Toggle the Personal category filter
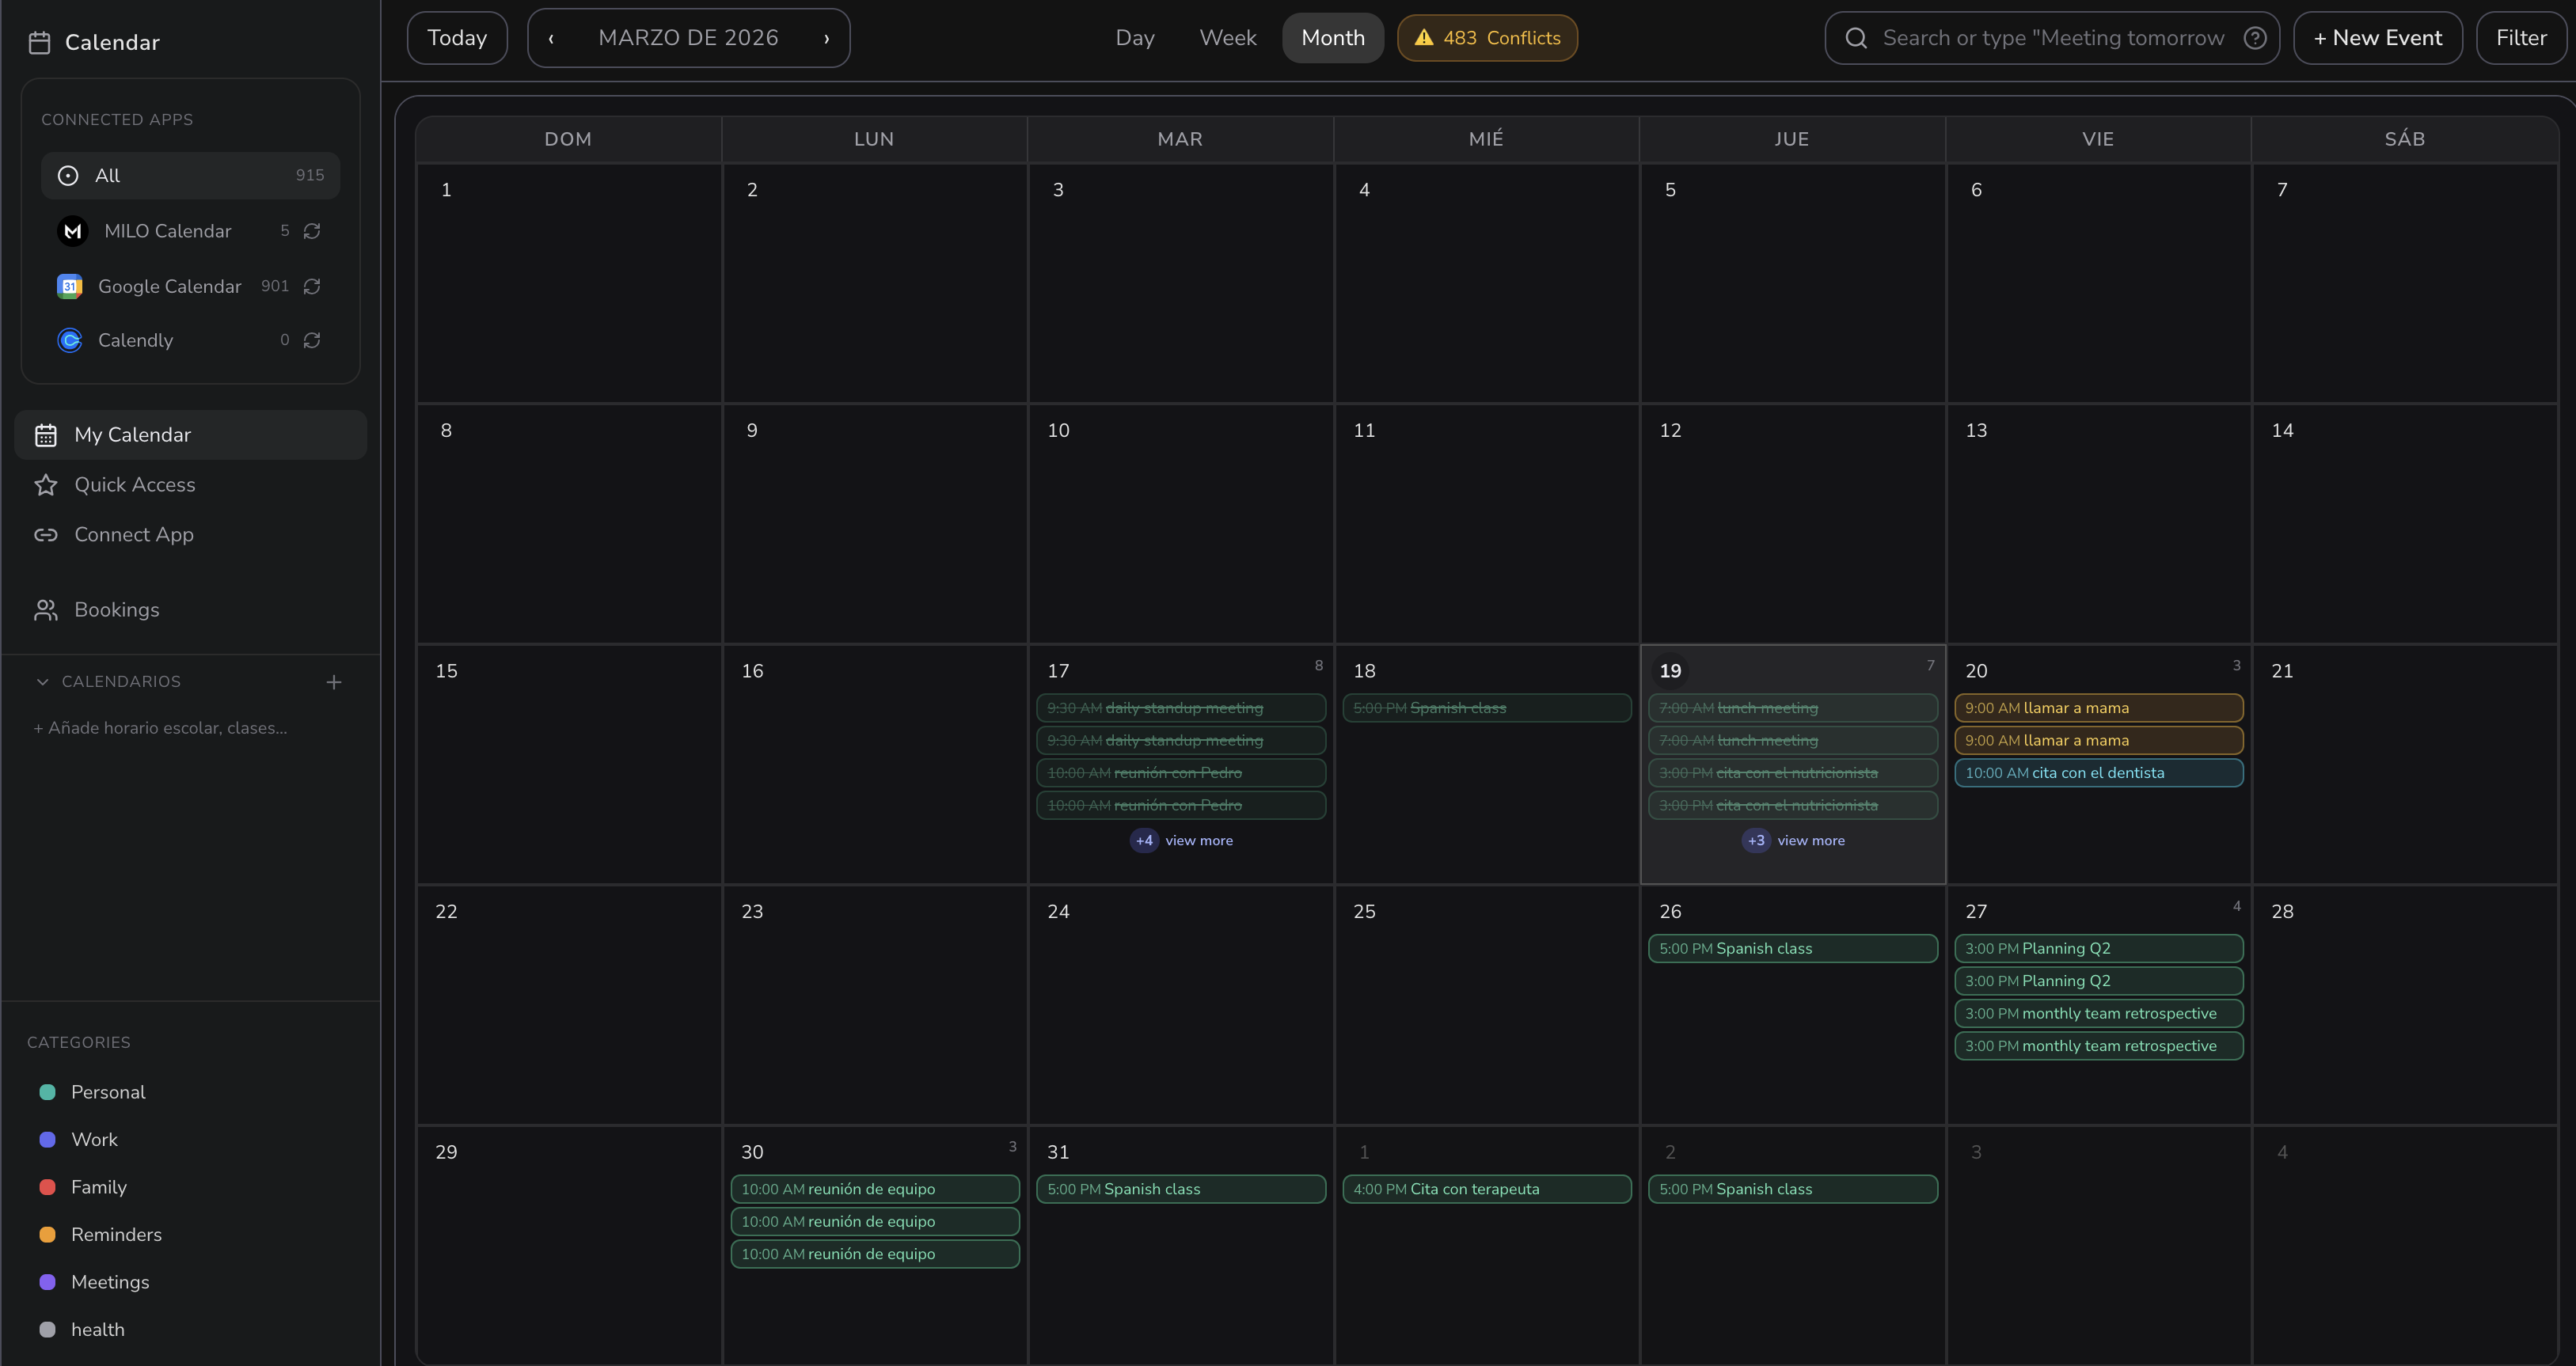Screen dimensions: 2576x1366 pos(107,1092)
